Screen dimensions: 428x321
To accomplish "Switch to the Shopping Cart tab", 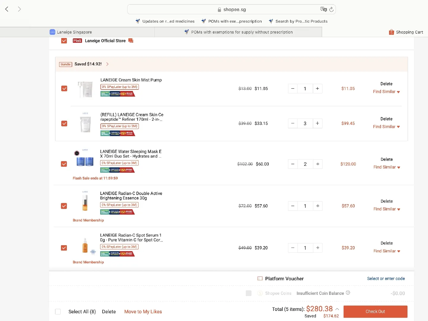I will click(x=406, y=32).
